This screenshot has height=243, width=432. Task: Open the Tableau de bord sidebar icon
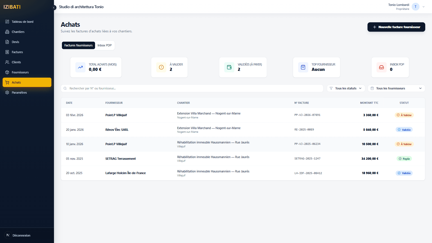7,22
